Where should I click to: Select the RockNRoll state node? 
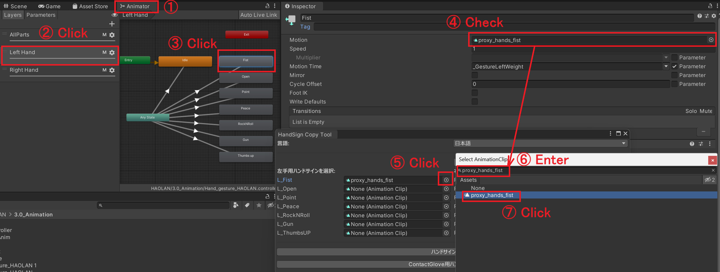(x=246, y=125)
